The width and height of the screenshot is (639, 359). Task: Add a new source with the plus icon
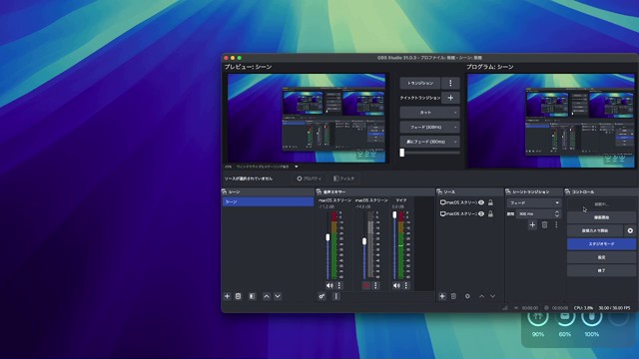[442, 296]
